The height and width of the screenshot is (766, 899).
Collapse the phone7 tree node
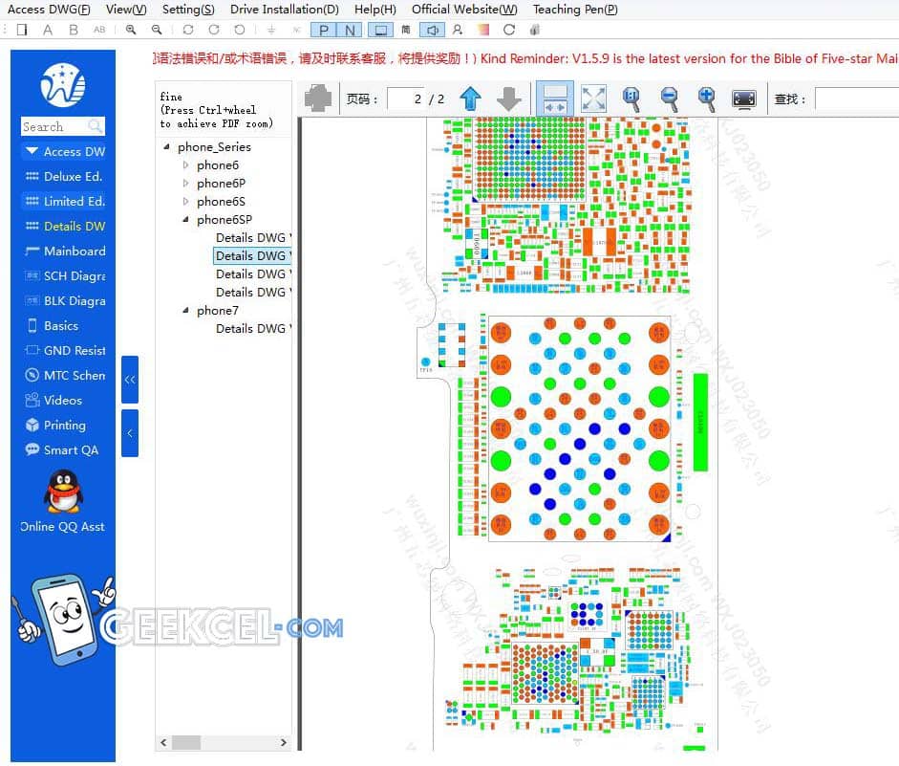[x=186, y=311]
